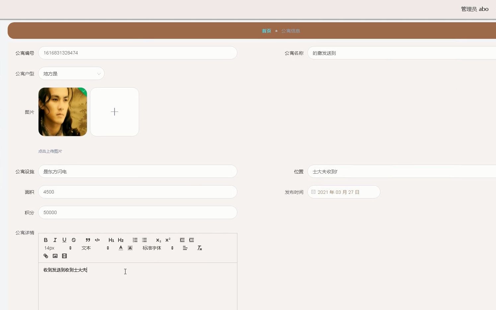The width and height of the screenshot is (496, 310).
Task: Apply strikethrough formatting
Action: coord(73,240)
